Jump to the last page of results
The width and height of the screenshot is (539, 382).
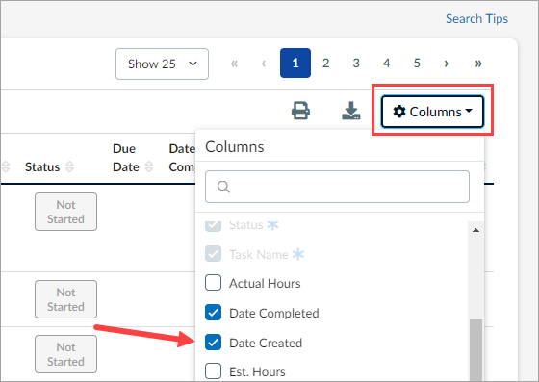(x=478, y=64)
